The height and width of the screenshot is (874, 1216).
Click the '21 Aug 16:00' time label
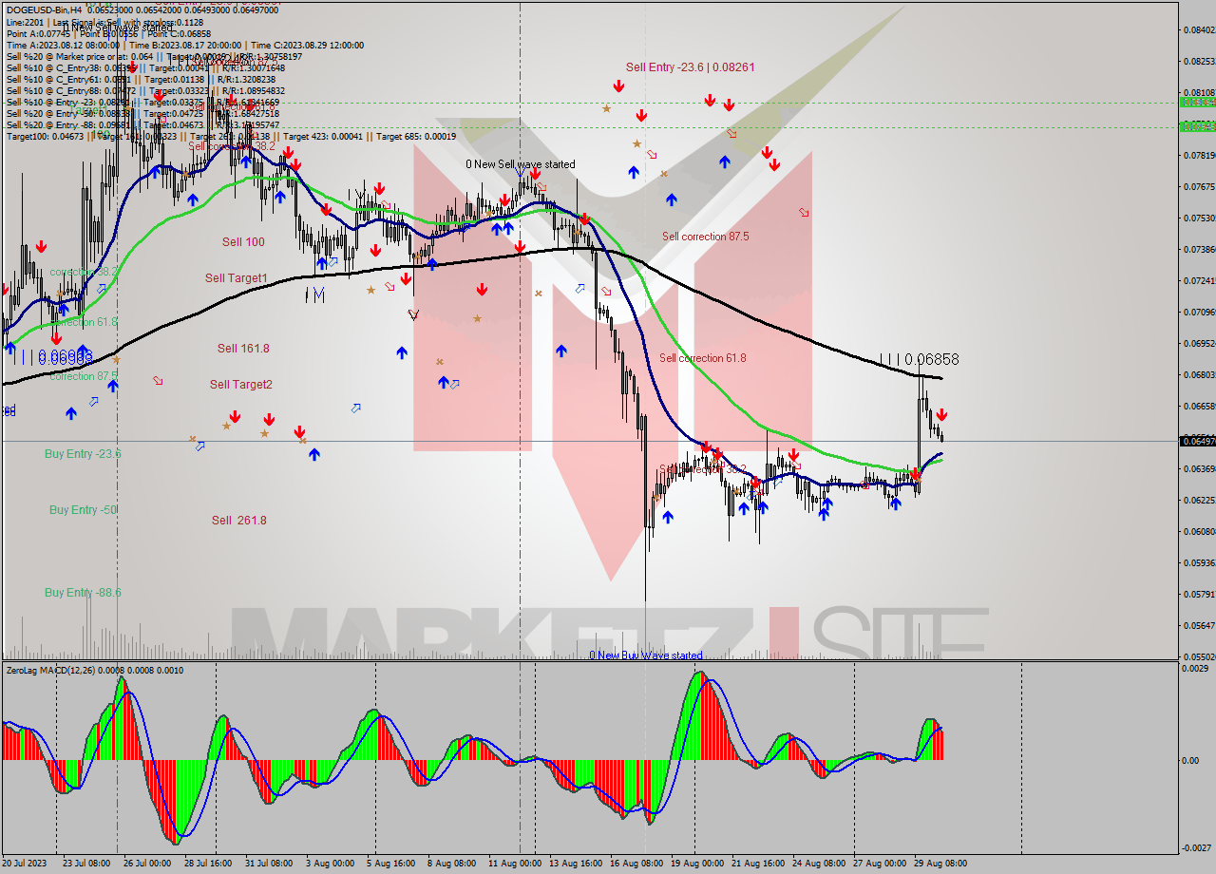pyautogui.click(x=758, y=864)
